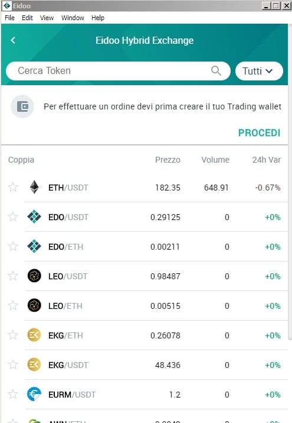Image resolution: width=292 pixels, height=423 pixels.
Task: Sort by the 24h Var column header
Action: pos(266,160)
